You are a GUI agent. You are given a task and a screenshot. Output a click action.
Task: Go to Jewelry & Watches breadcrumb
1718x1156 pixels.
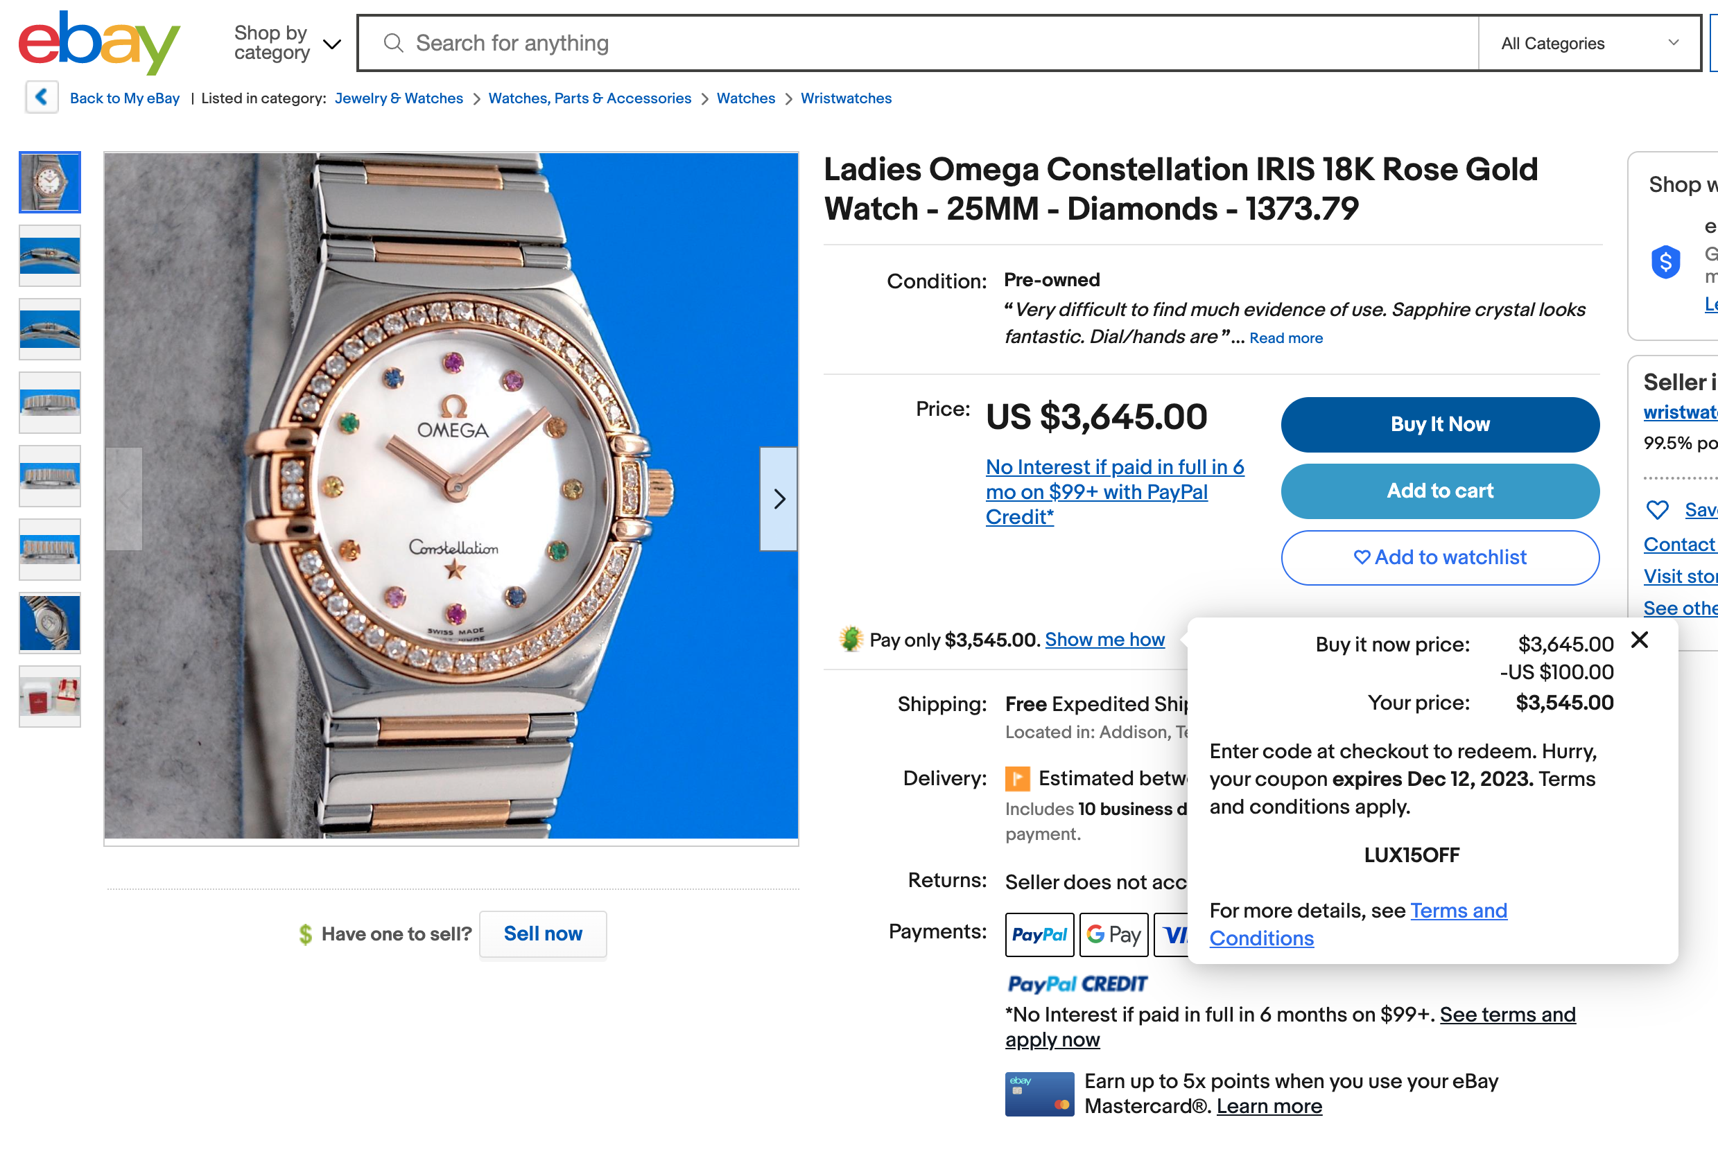[x=399, y=98]
